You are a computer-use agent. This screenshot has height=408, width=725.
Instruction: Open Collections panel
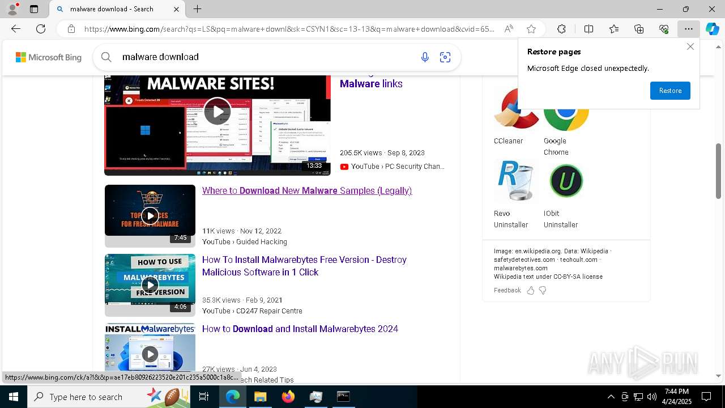tap(639, 29)
